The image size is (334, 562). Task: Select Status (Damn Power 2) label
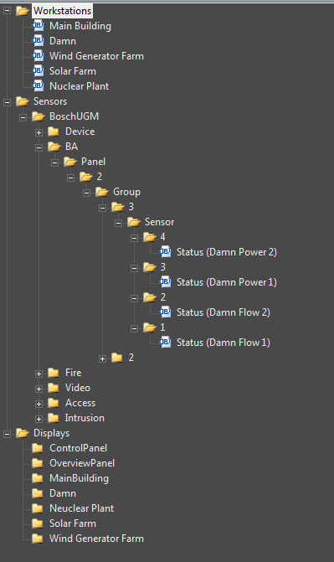coord(227,252)
